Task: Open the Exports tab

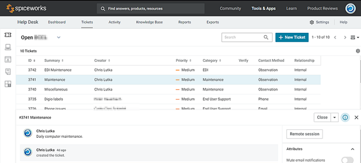Action: pos(213,22)
